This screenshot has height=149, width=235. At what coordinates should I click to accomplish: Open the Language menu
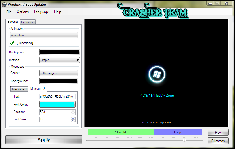pyautogui.click(x=41, y=12)
